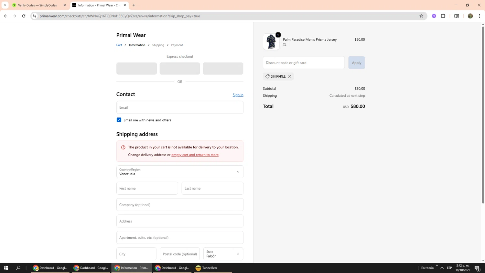Click the purple extension icon in toolbar
Image resolution: width=485 pixels, height=273 pixels.
[x=434, y=16]
